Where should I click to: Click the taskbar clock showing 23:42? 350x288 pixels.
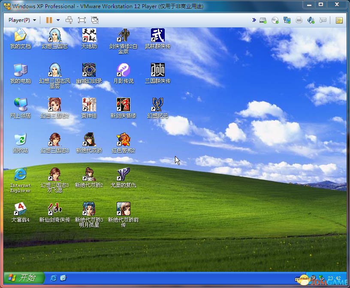334,278
